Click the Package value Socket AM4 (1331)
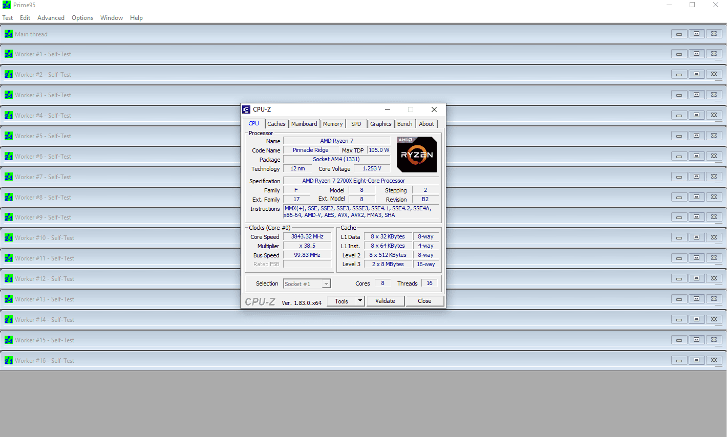Image resolution: width=727 pixels, height=437 pixels. point(336,159)
